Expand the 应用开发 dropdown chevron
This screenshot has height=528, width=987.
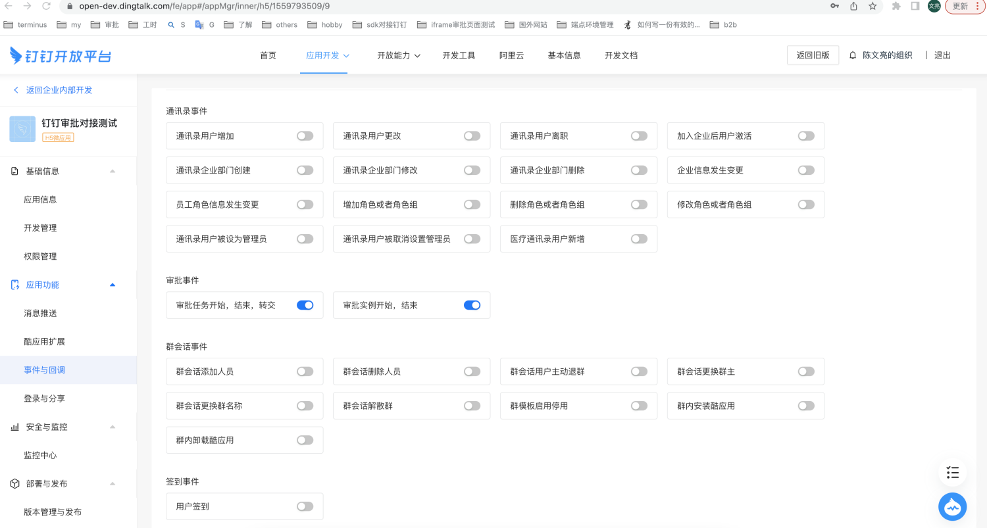pyautogui.click(x=346, y=56)
